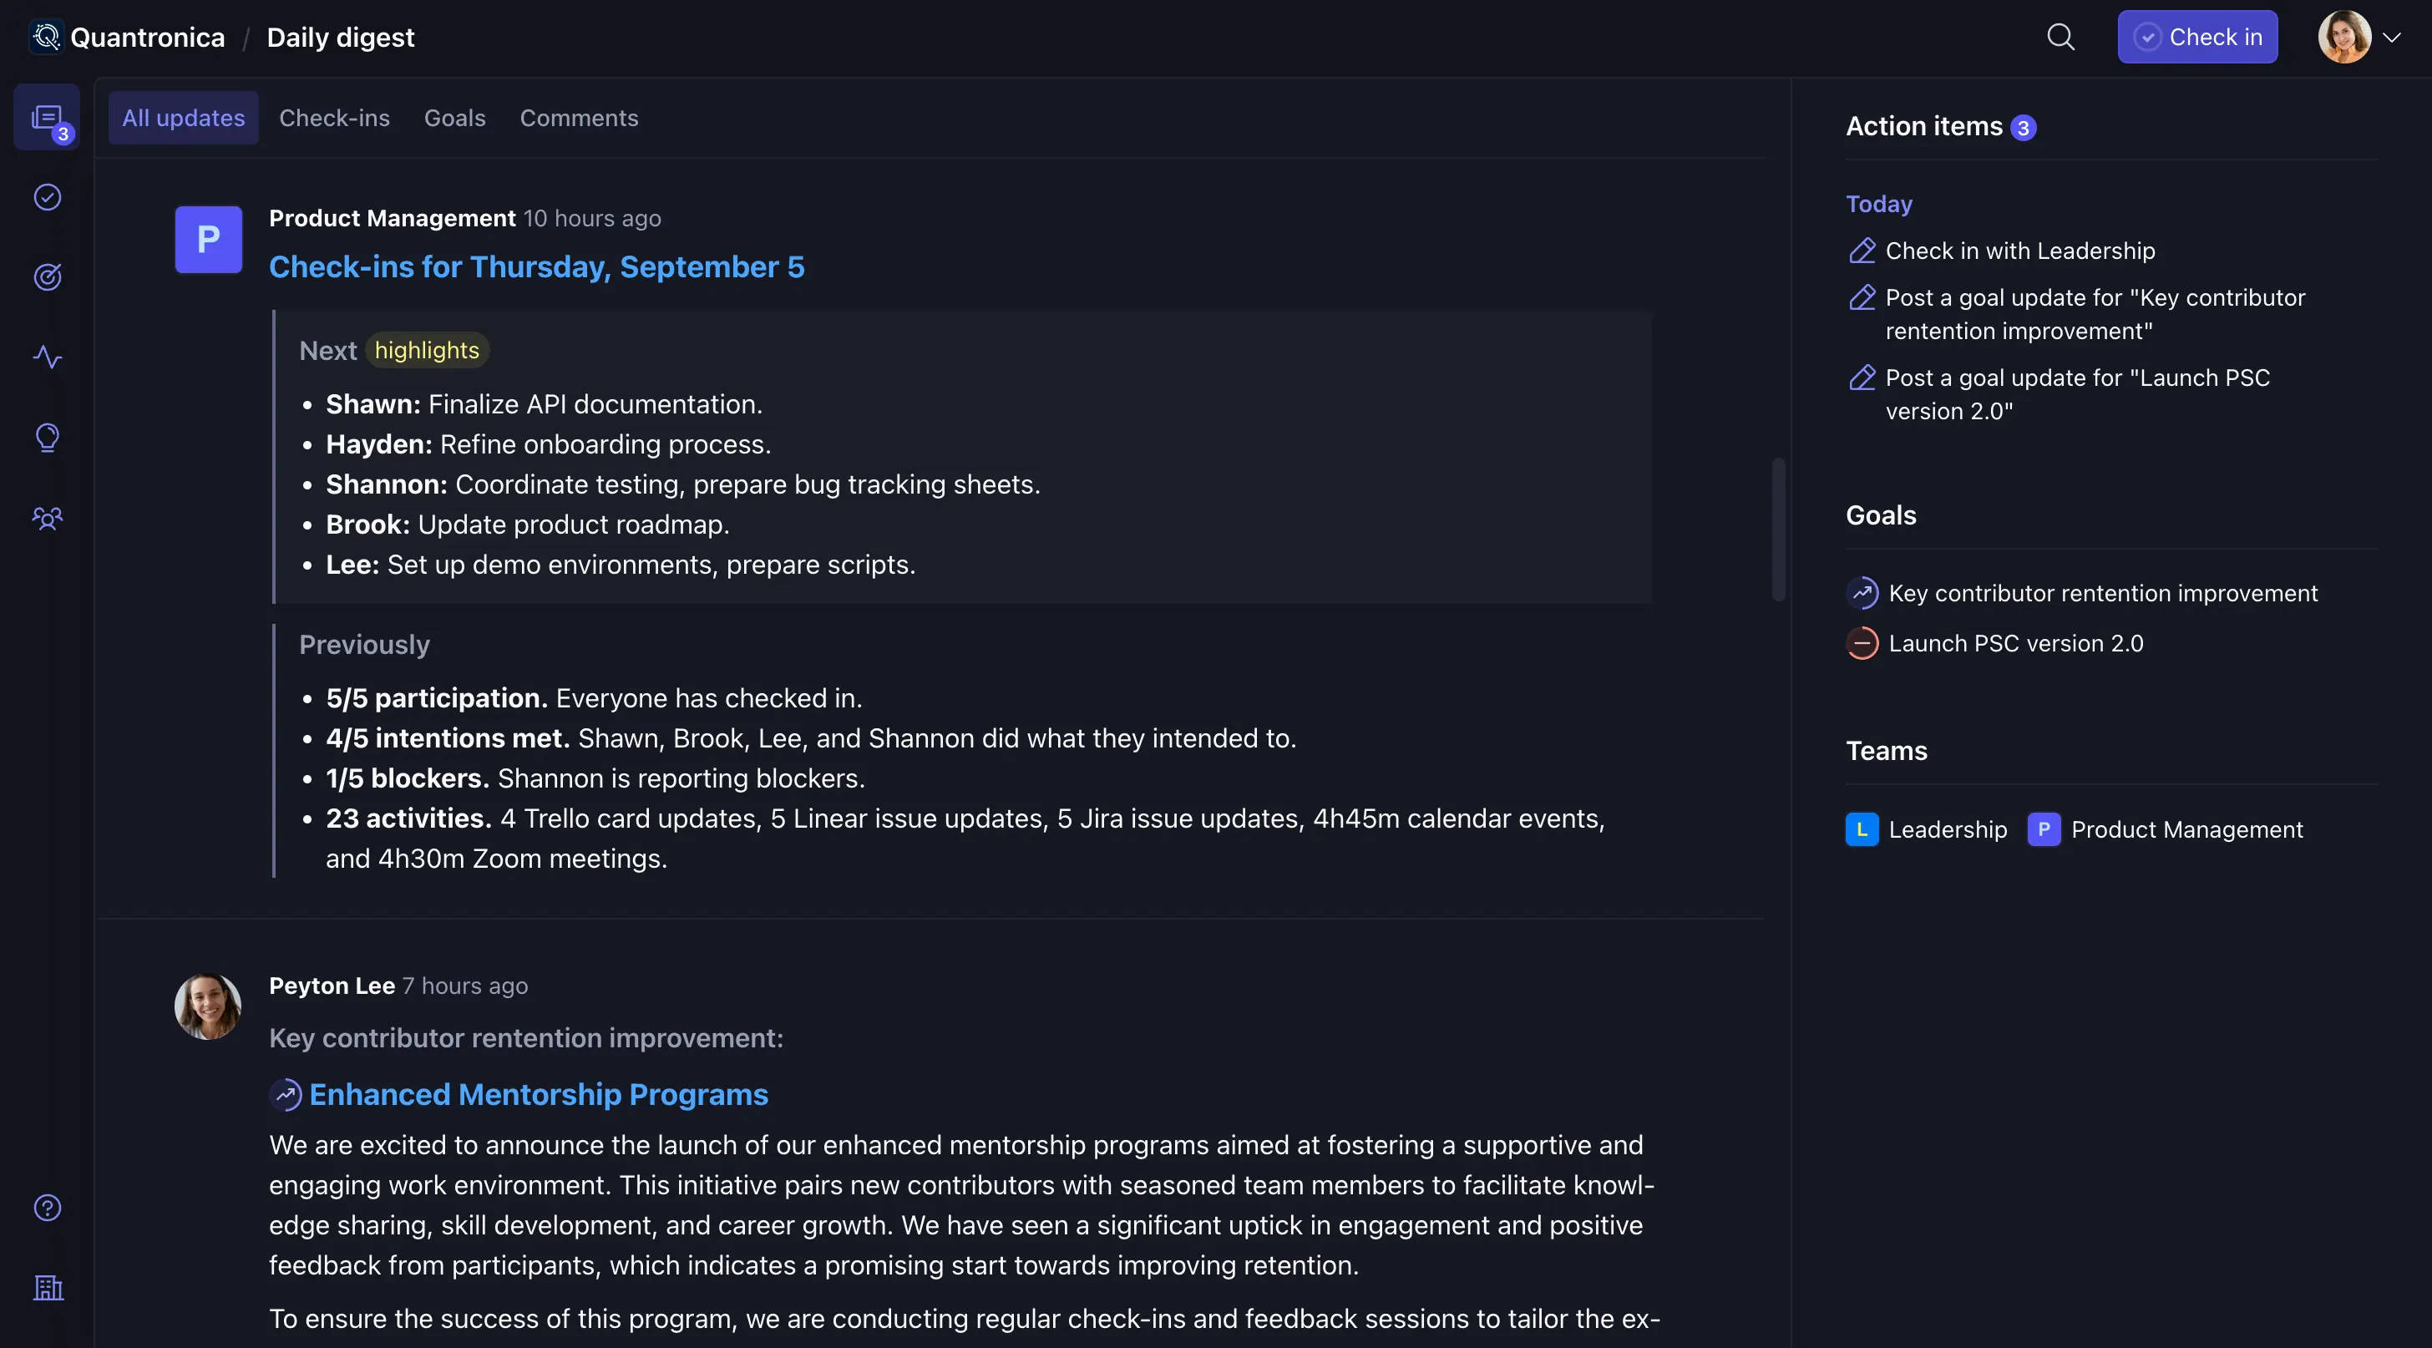Click the search magnifier icon
The width and height of the screenshot is (2432, 1348).
(2060, 38)
